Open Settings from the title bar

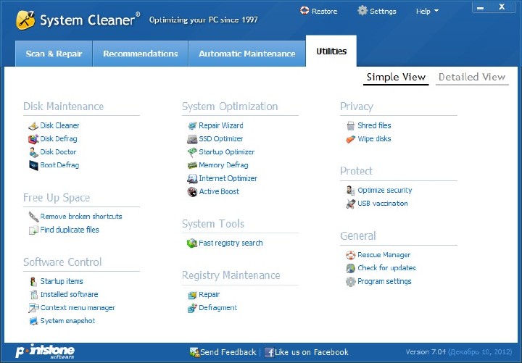click(x=377, y=12)
